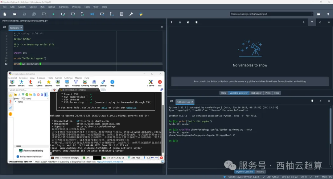Close the temp.py editor tab

click(21, 28)
